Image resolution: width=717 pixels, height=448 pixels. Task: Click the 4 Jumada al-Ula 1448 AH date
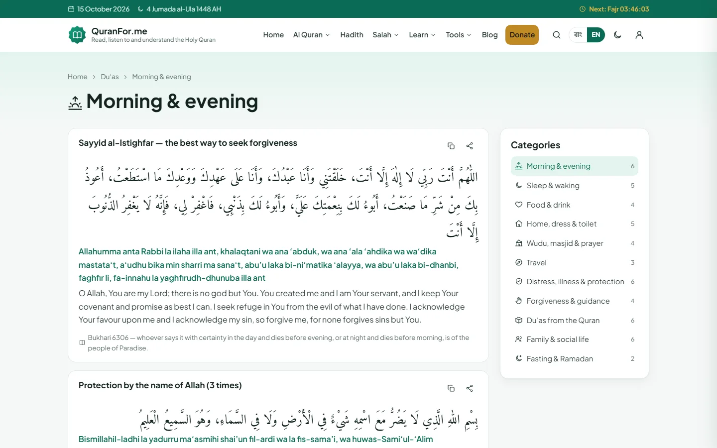point(179,9)
